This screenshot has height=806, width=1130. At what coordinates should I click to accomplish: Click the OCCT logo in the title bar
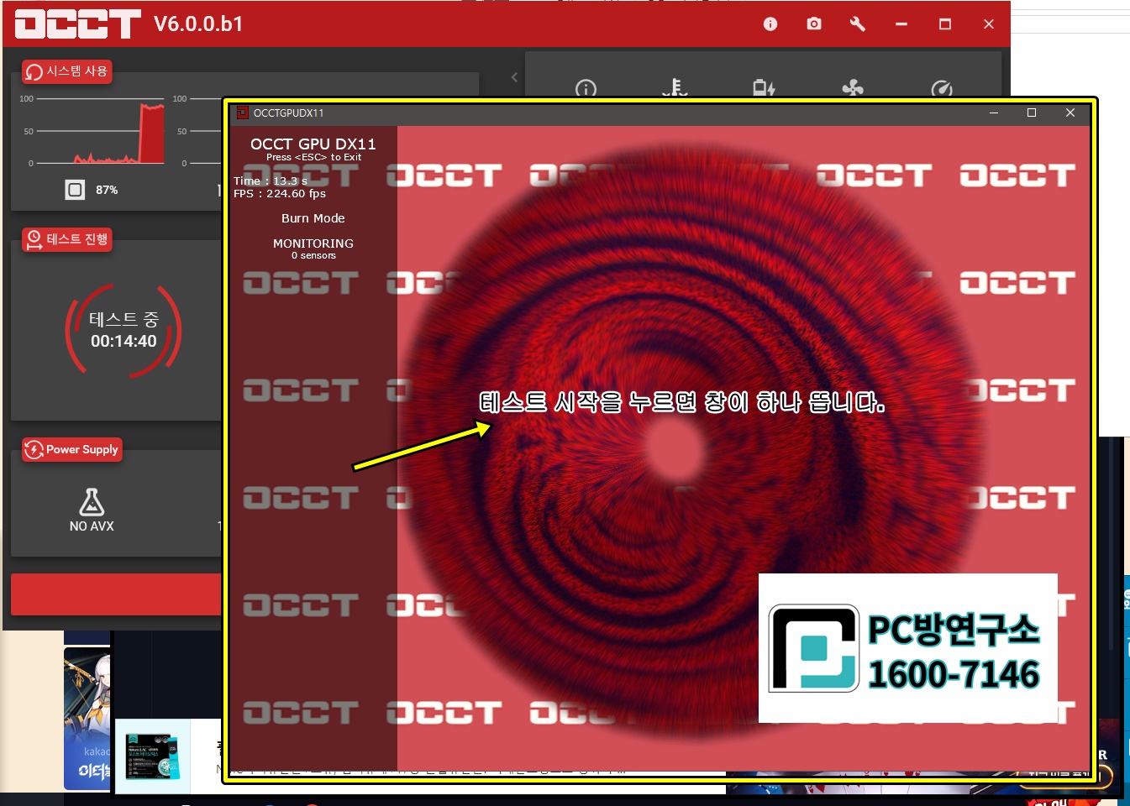click(x=77, y=24)
